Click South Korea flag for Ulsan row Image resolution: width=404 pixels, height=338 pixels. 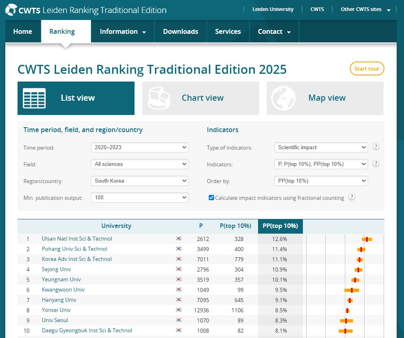coord(179,239)
